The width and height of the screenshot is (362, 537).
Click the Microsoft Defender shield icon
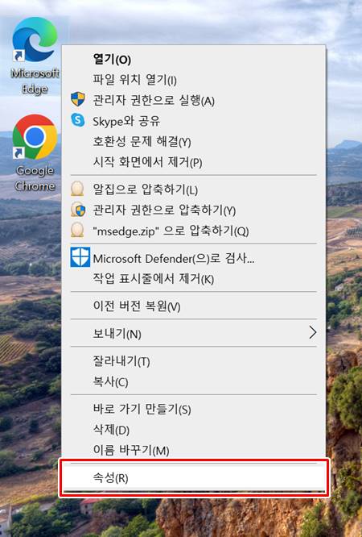tap(80, 257)
